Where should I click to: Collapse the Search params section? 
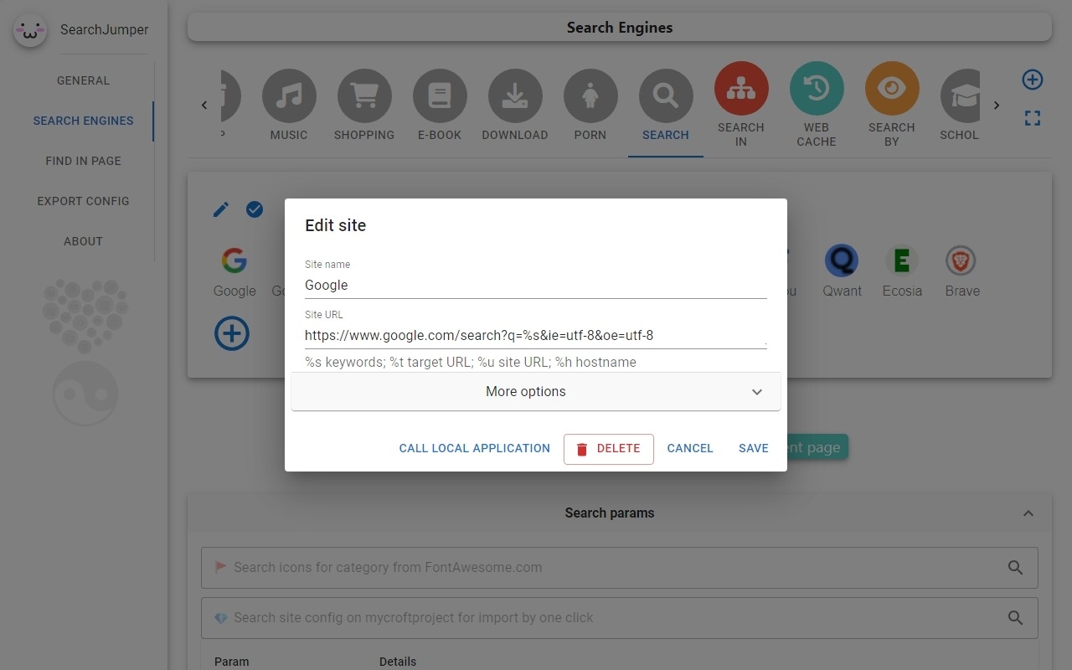coord(1028,513)
